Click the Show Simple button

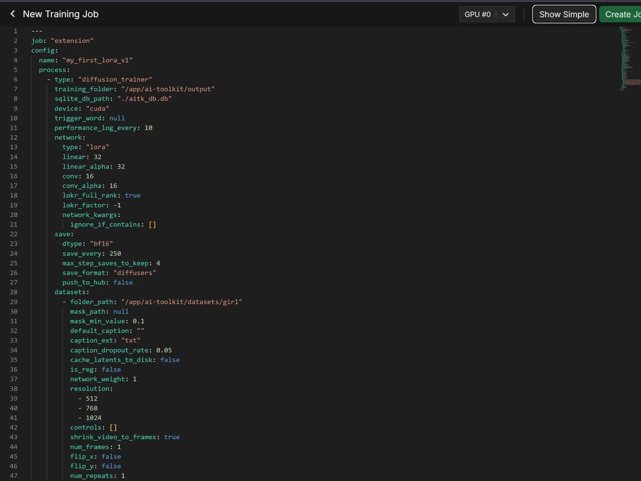click(x=564, y=14)
